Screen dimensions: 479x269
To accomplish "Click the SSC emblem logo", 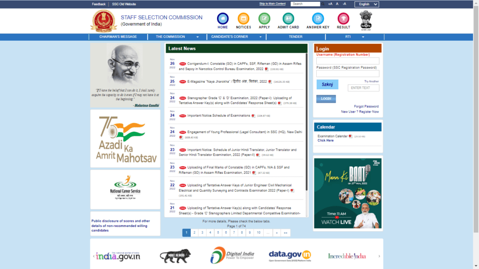I will [103, 21].
